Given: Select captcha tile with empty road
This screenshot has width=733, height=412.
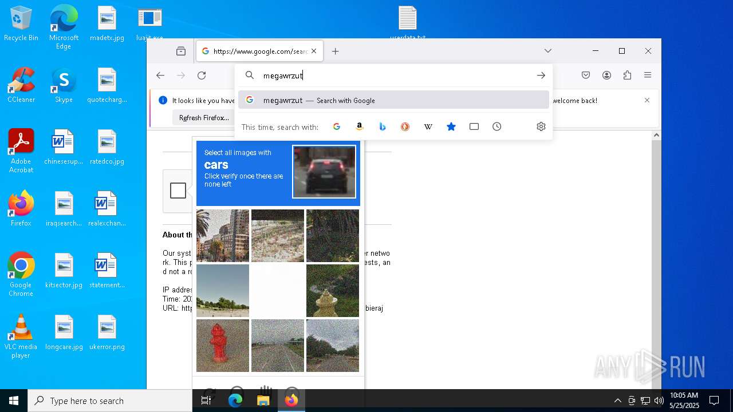Looking at the screenshot, I should [x=278, y=346].
